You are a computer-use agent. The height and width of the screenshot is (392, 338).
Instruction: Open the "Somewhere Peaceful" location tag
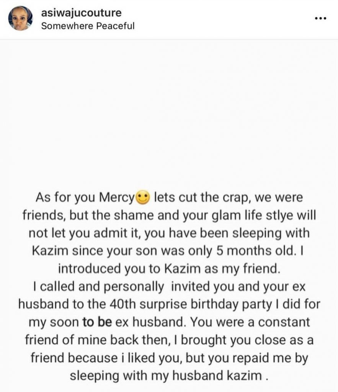[88, 26]
